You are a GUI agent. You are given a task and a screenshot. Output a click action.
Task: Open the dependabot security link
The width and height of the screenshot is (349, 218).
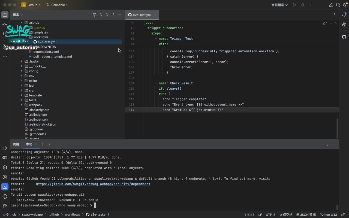93,184
